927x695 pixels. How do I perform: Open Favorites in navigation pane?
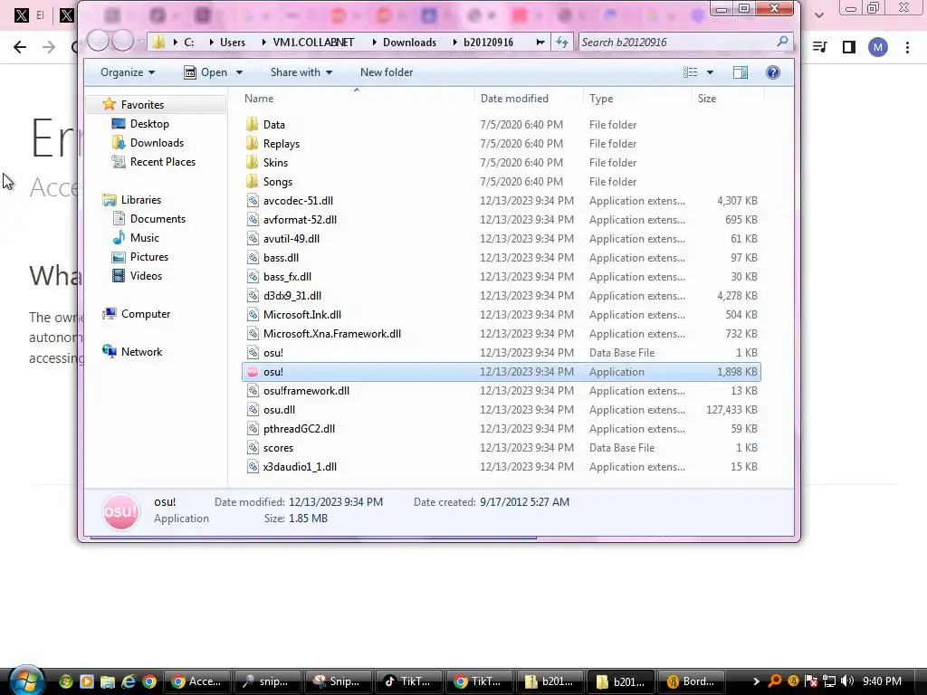(x=142, y=105)
